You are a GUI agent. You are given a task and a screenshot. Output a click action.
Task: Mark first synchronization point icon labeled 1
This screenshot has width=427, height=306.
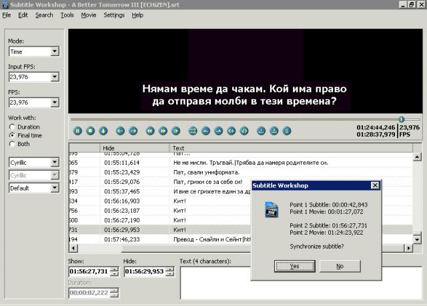261,131
